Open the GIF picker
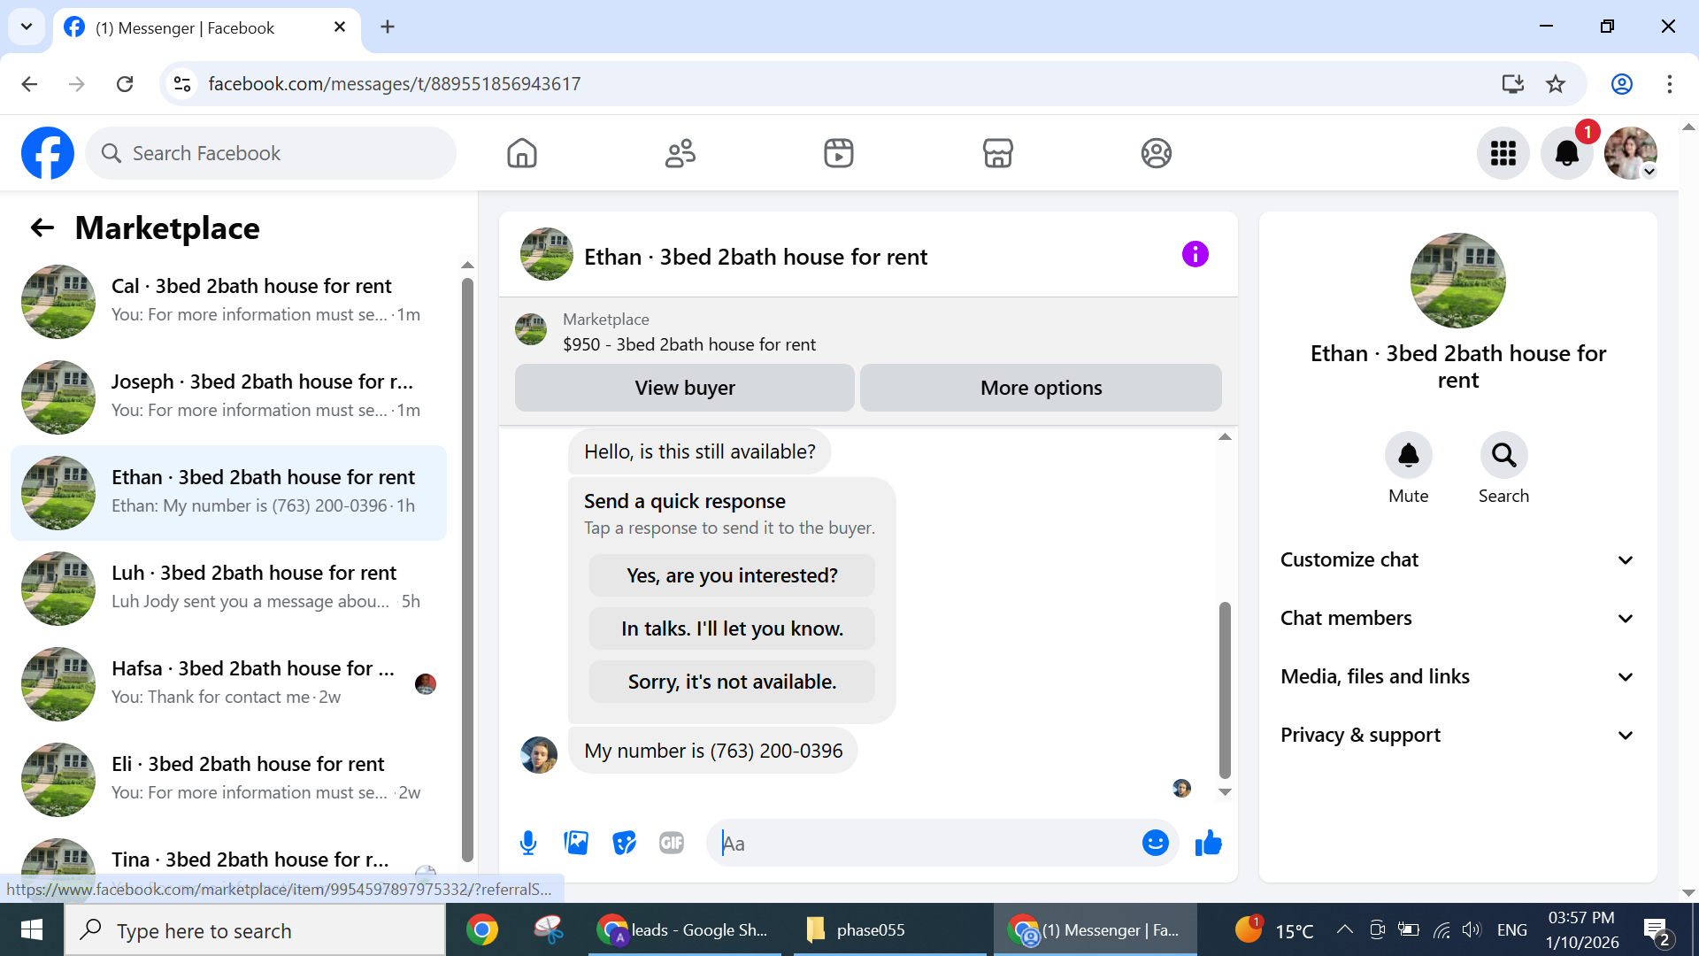 click(x=672, y=843)
